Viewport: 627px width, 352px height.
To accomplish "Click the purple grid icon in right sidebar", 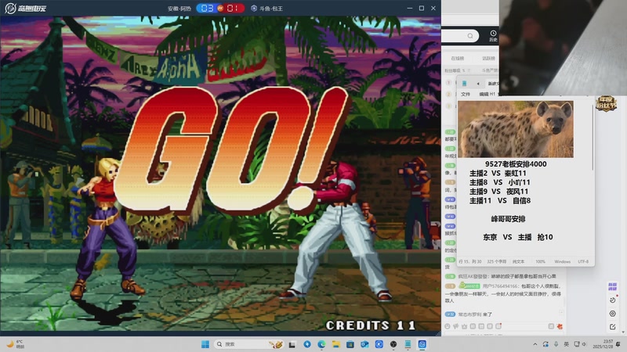I will tap(612, 286).
